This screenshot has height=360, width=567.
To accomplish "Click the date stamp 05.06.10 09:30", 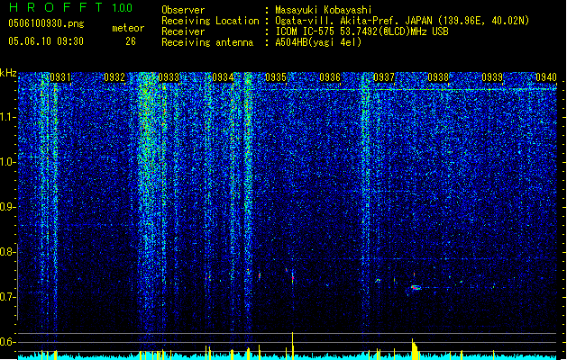I will pos(46,41).
